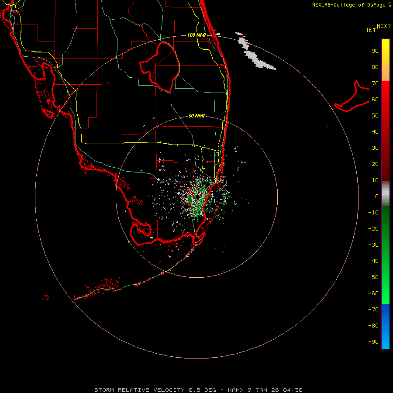Click the -40 value on the velocity scale
The image size is (393, 393).
point(373,261)
